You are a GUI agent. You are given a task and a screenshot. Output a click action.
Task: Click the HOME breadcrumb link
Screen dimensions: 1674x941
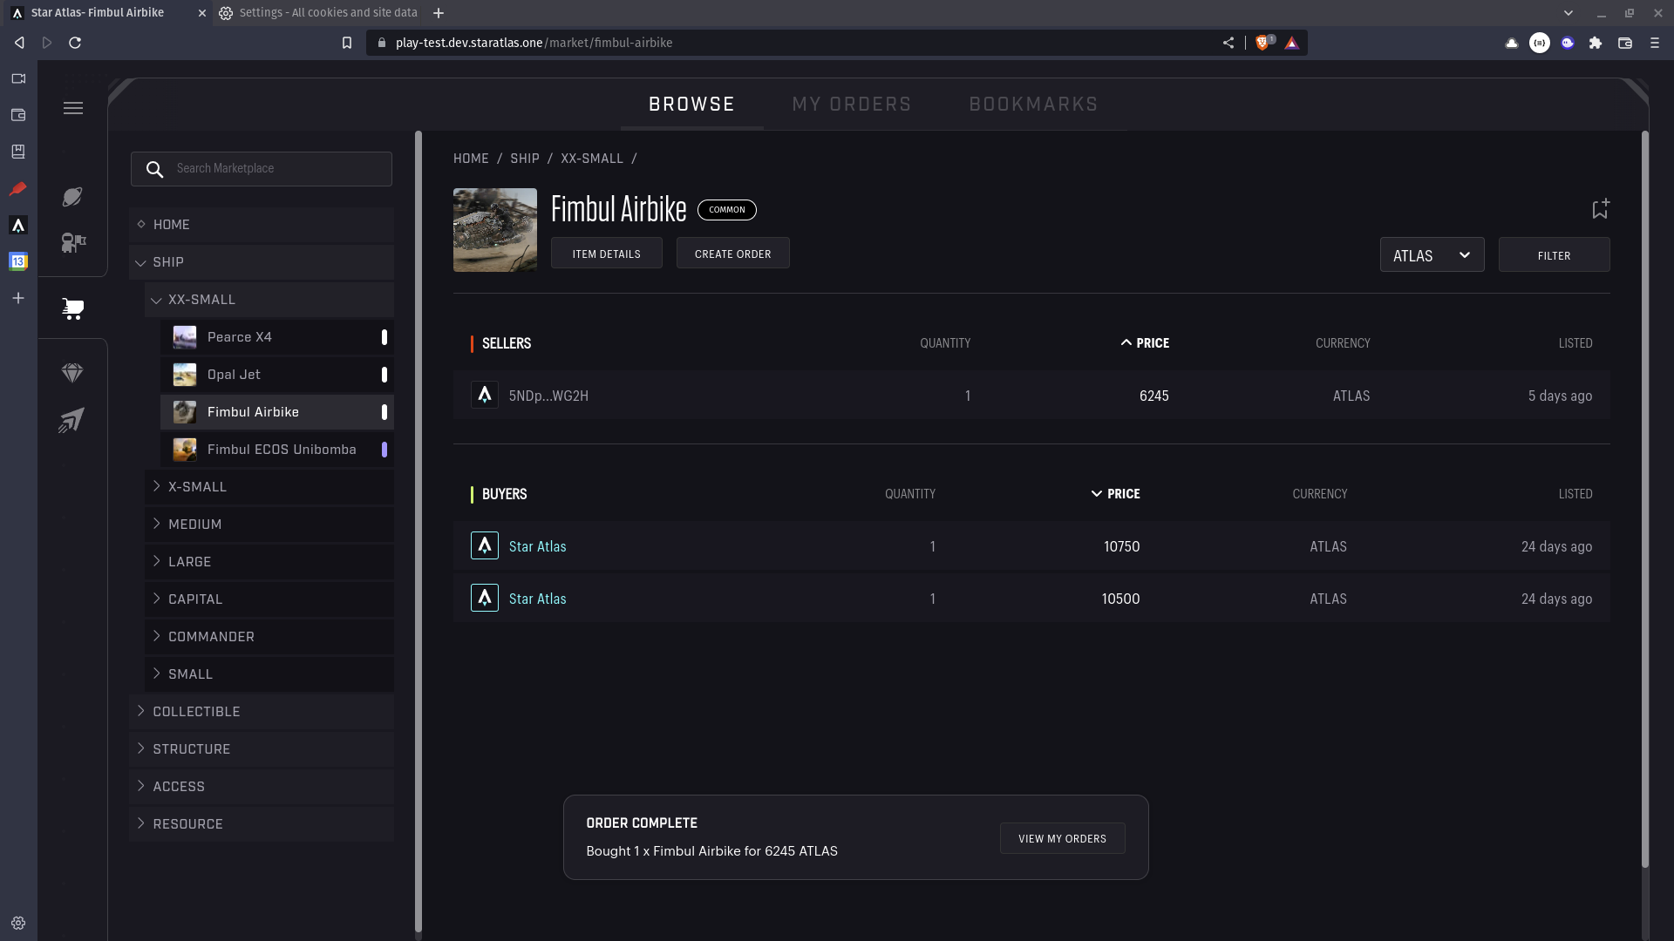471,159
